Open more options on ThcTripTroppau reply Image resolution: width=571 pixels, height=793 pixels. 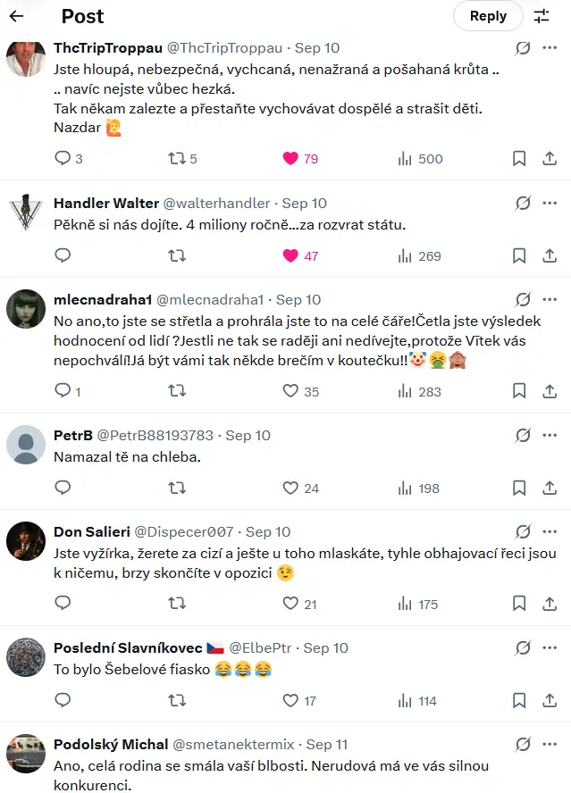pos(550,47)
